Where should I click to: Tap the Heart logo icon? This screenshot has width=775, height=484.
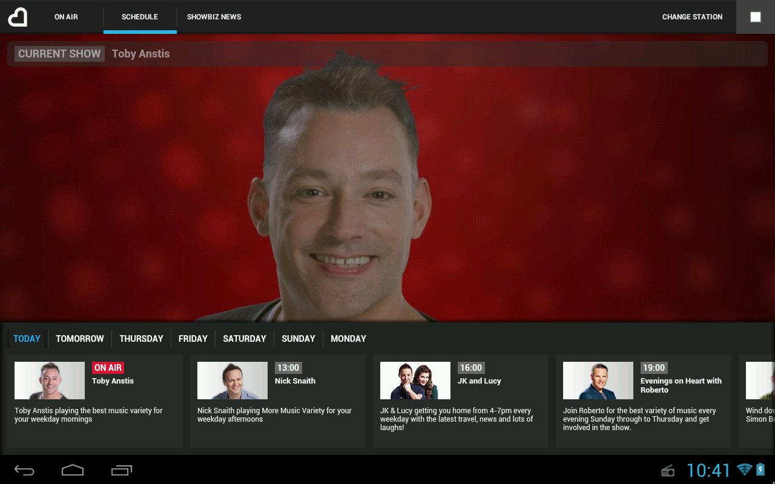click(18, 16)
